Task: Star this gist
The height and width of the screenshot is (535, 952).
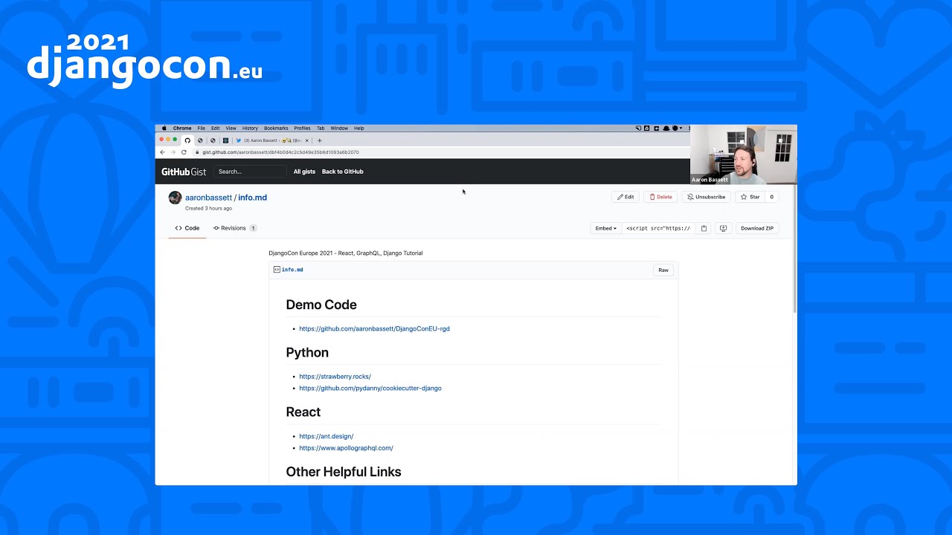Action: tap(750, 197)
